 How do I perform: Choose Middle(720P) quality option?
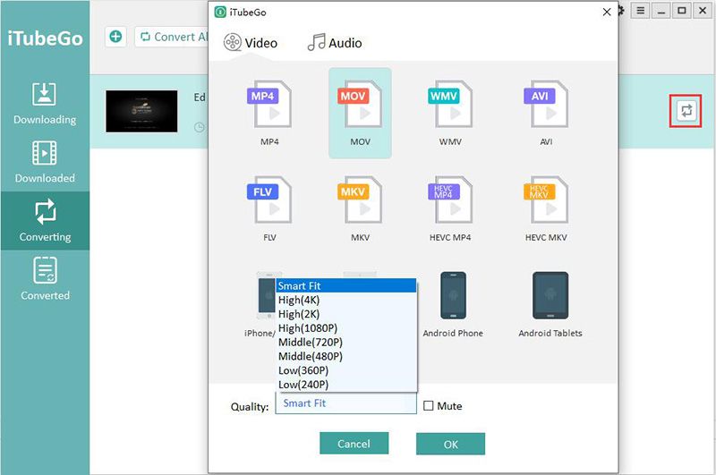tap(346, 343)
